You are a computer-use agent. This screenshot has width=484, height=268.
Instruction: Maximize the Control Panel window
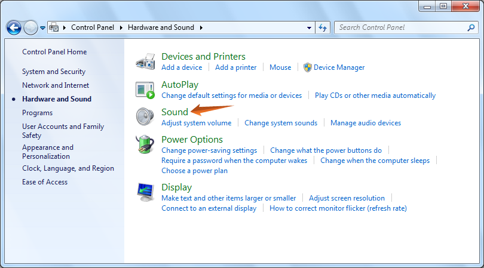443,6
